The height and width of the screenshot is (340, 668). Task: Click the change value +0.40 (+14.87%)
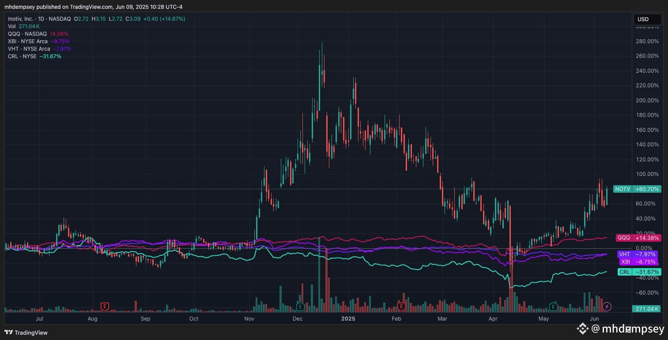pyautogui.click(x=164, y=19)
